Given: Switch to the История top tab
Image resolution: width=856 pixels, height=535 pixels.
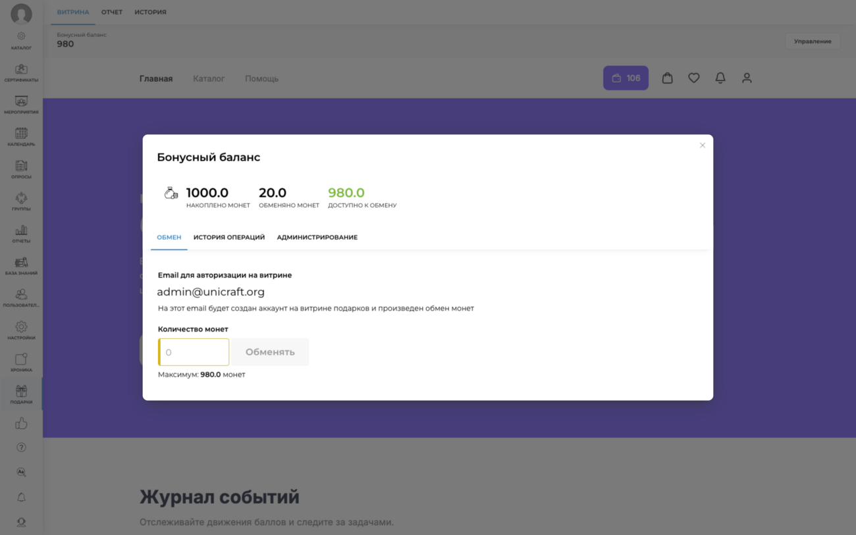Looking at the screenshot, I should pos(150,12).
